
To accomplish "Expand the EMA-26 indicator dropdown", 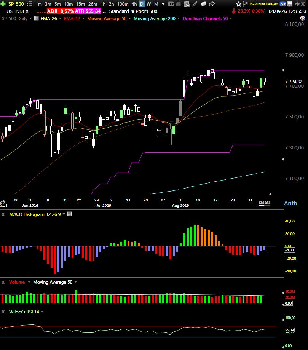I will point(60,19).
